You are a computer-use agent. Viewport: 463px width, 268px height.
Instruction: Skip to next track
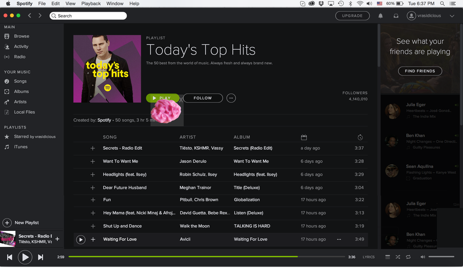tap(41, 257)
